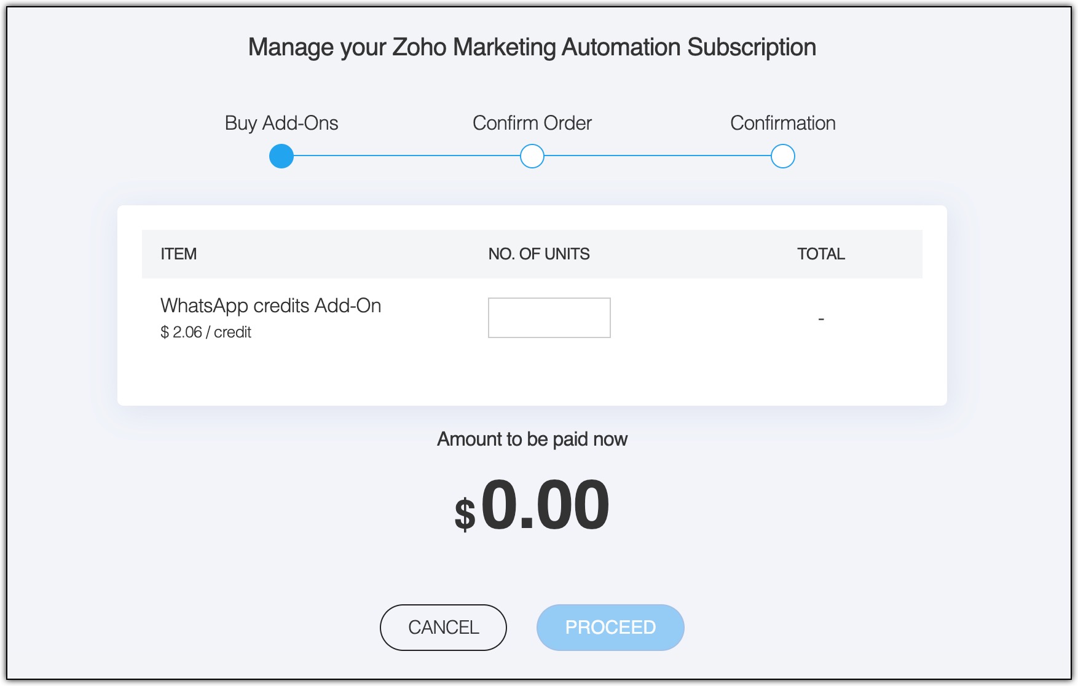This screenshot has width=1078, height=686.
Task: Select the Buy Add-Ons step circle
Action: 281,156
